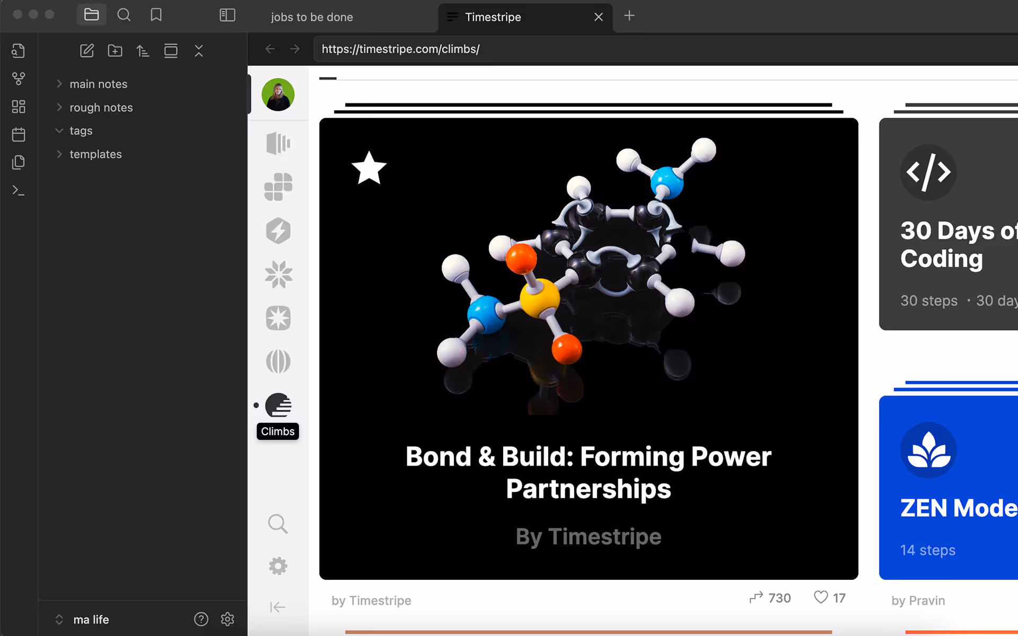Open the striped globe Timestripe sidebar icon

(278, 362)
